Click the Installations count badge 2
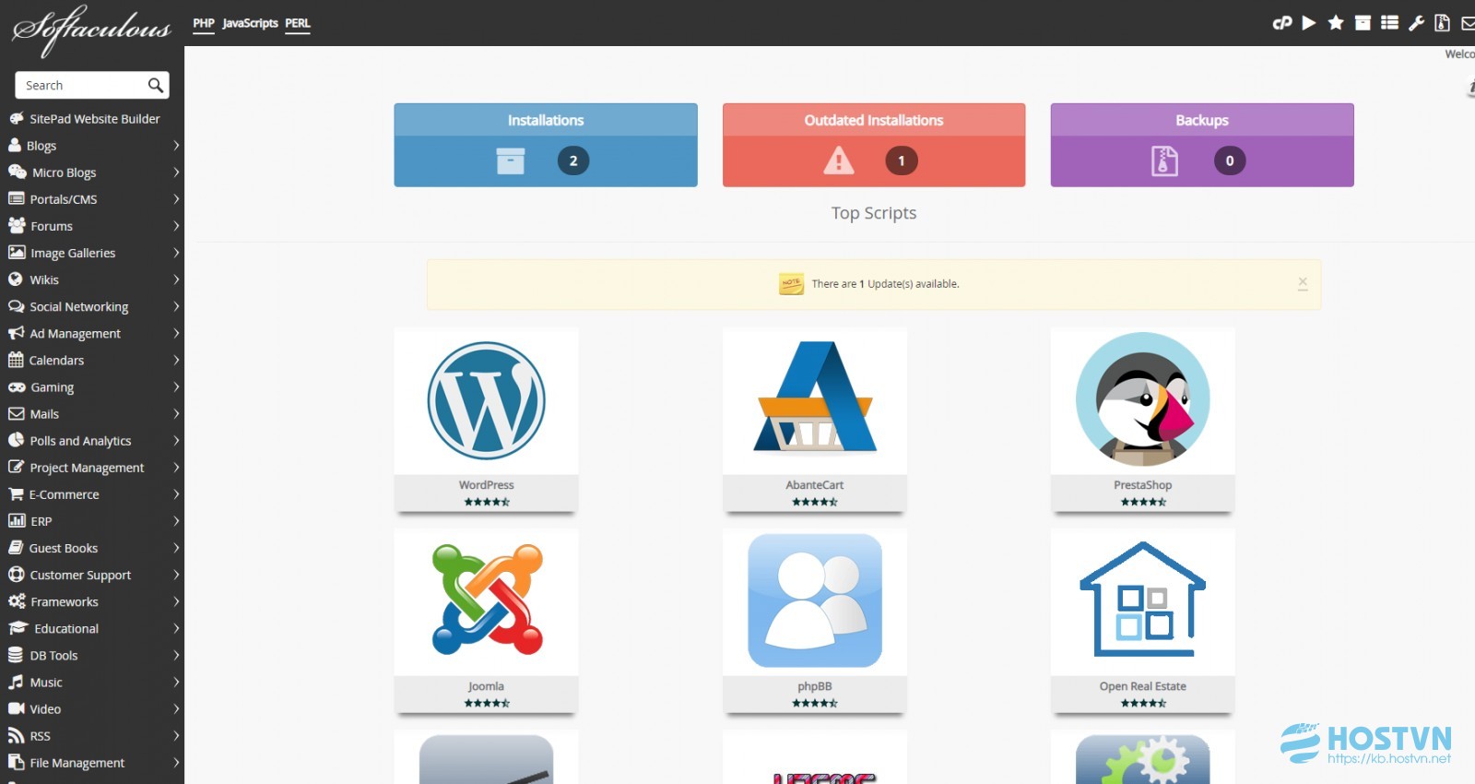The width and height of the screenshot is (1475, 784). (573, 160)
